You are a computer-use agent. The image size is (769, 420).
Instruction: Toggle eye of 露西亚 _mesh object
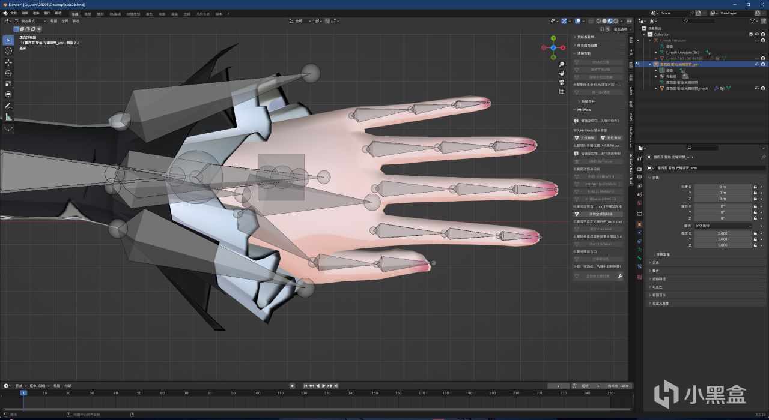756,88
